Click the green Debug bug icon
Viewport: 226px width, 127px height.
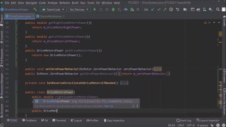coord(113,10)
